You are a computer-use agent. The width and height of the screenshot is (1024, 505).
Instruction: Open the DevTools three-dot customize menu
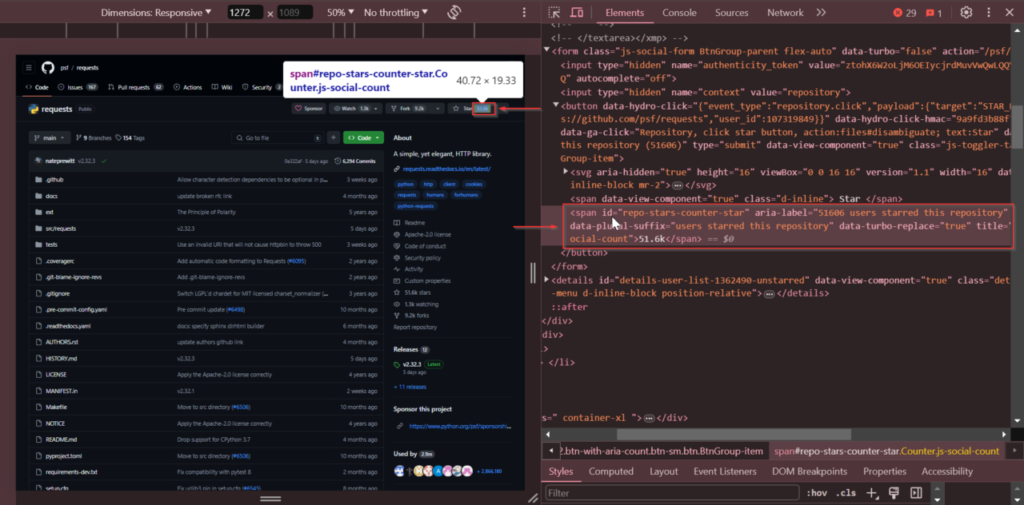coord(990,13)
